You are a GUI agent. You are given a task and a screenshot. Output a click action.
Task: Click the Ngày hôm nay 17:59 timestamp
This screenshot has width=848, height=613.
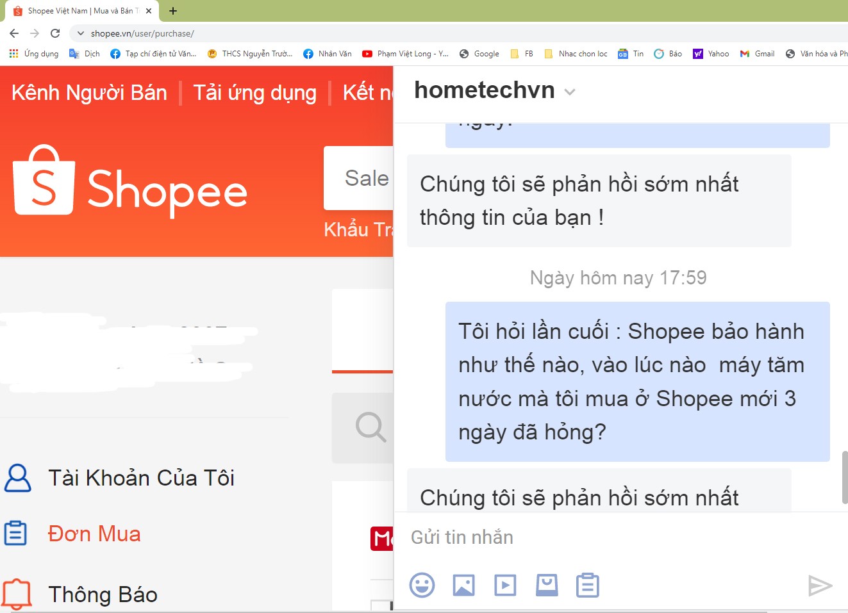coord(618,277)
